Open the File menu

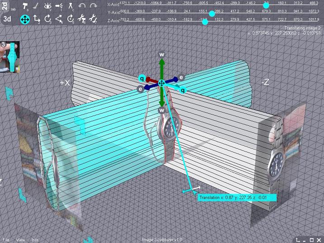click(x=6, y=239)
